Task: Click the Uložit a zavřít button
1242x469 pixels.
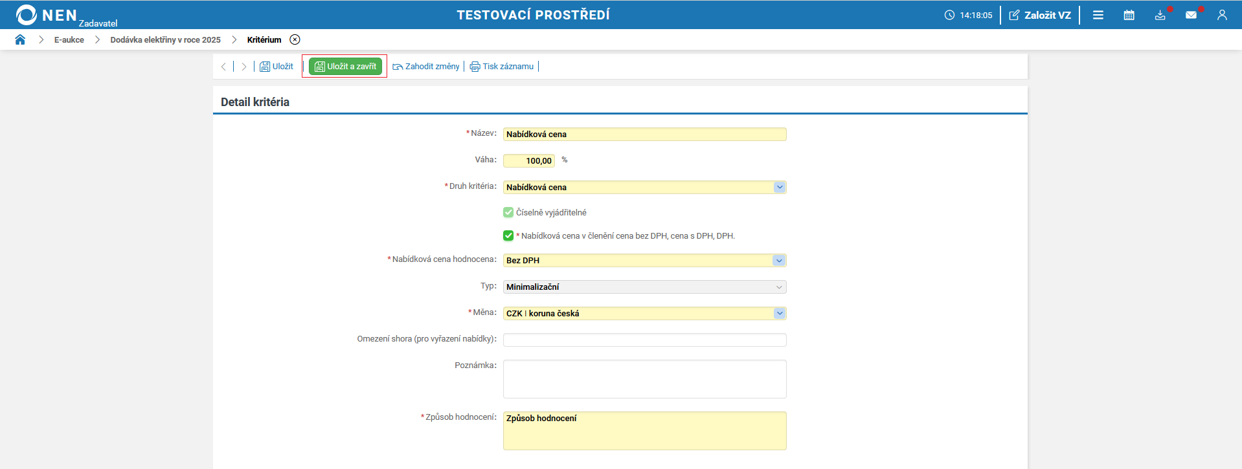Action: pos(345,67)
